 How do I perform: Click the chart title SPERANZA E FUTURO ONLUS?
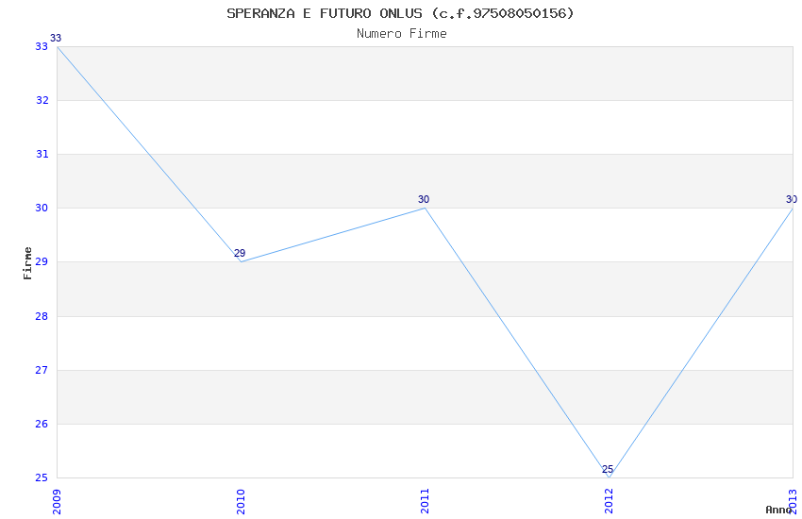400,13
